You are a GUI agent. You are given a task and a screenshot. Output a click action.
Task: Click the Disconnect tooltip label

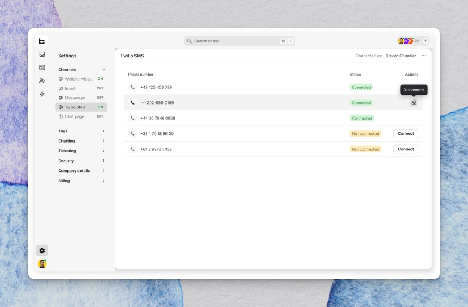(414, 90)
